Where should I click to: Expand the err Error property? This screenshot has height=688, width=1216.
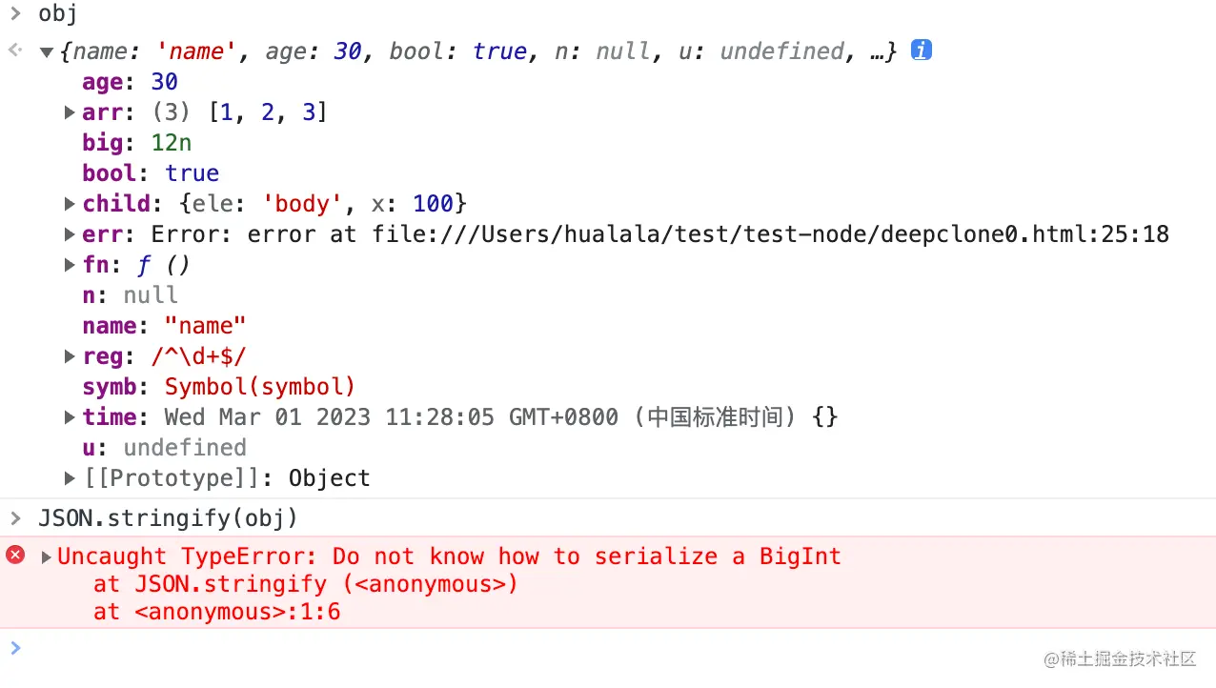click(70, 234)
